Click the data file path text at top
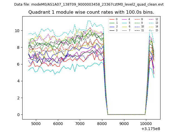This screenshot has height=134, width=178. [x=89, y=4]
